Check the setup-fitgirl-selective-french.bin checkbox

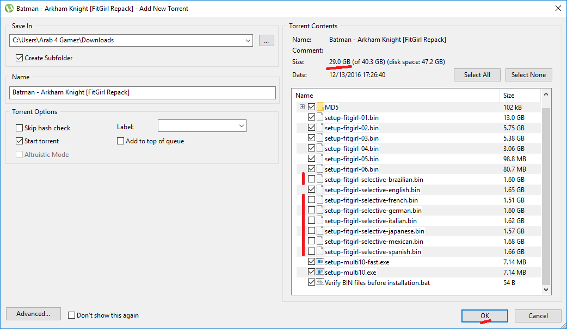(x=311, y=200)
